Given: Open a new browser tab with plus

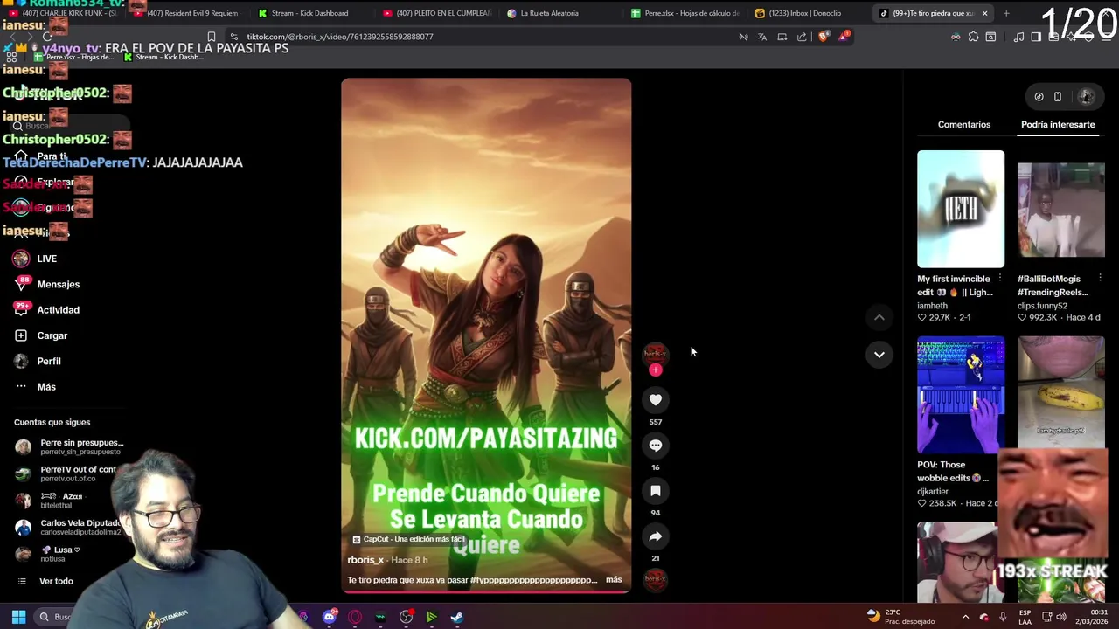Looking at the screenshot, I should [1006, 13].
